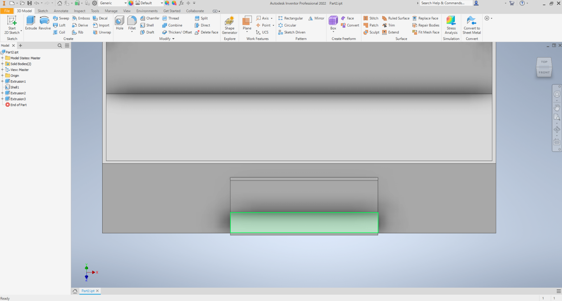Open the Generic material dropdown
The width and height of the screenshot is (562, 301).
click(125, 3)
